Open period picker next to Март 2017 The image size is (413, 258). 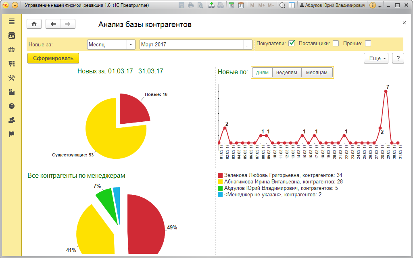coord(248,45)
